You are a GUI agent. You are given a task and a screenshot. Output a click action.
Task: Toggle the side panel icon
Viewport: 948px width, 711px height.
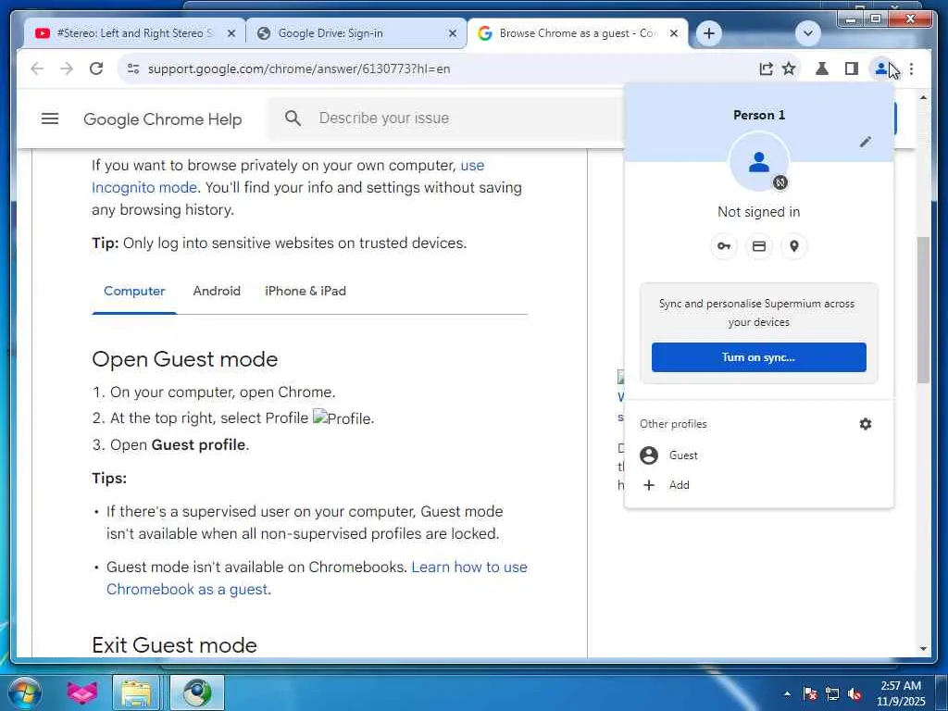[x=852, y=69]
